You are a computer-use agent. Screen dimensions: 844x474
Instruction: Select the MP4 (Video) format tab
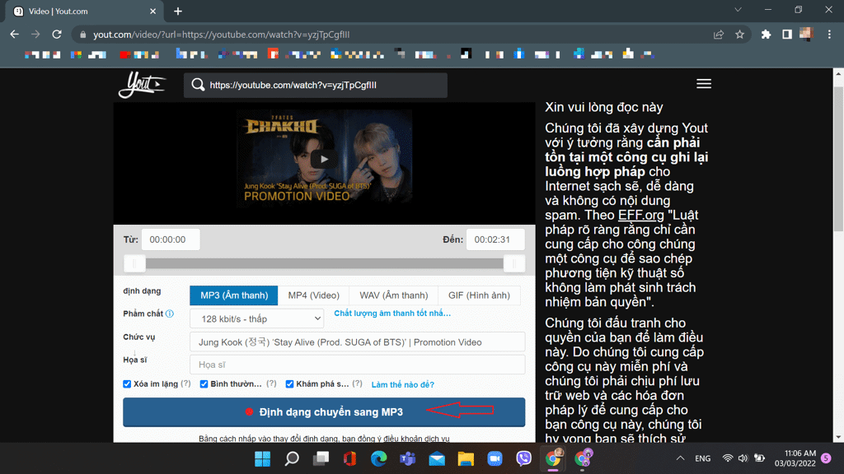pyautogui.click(x=314, y=295)
